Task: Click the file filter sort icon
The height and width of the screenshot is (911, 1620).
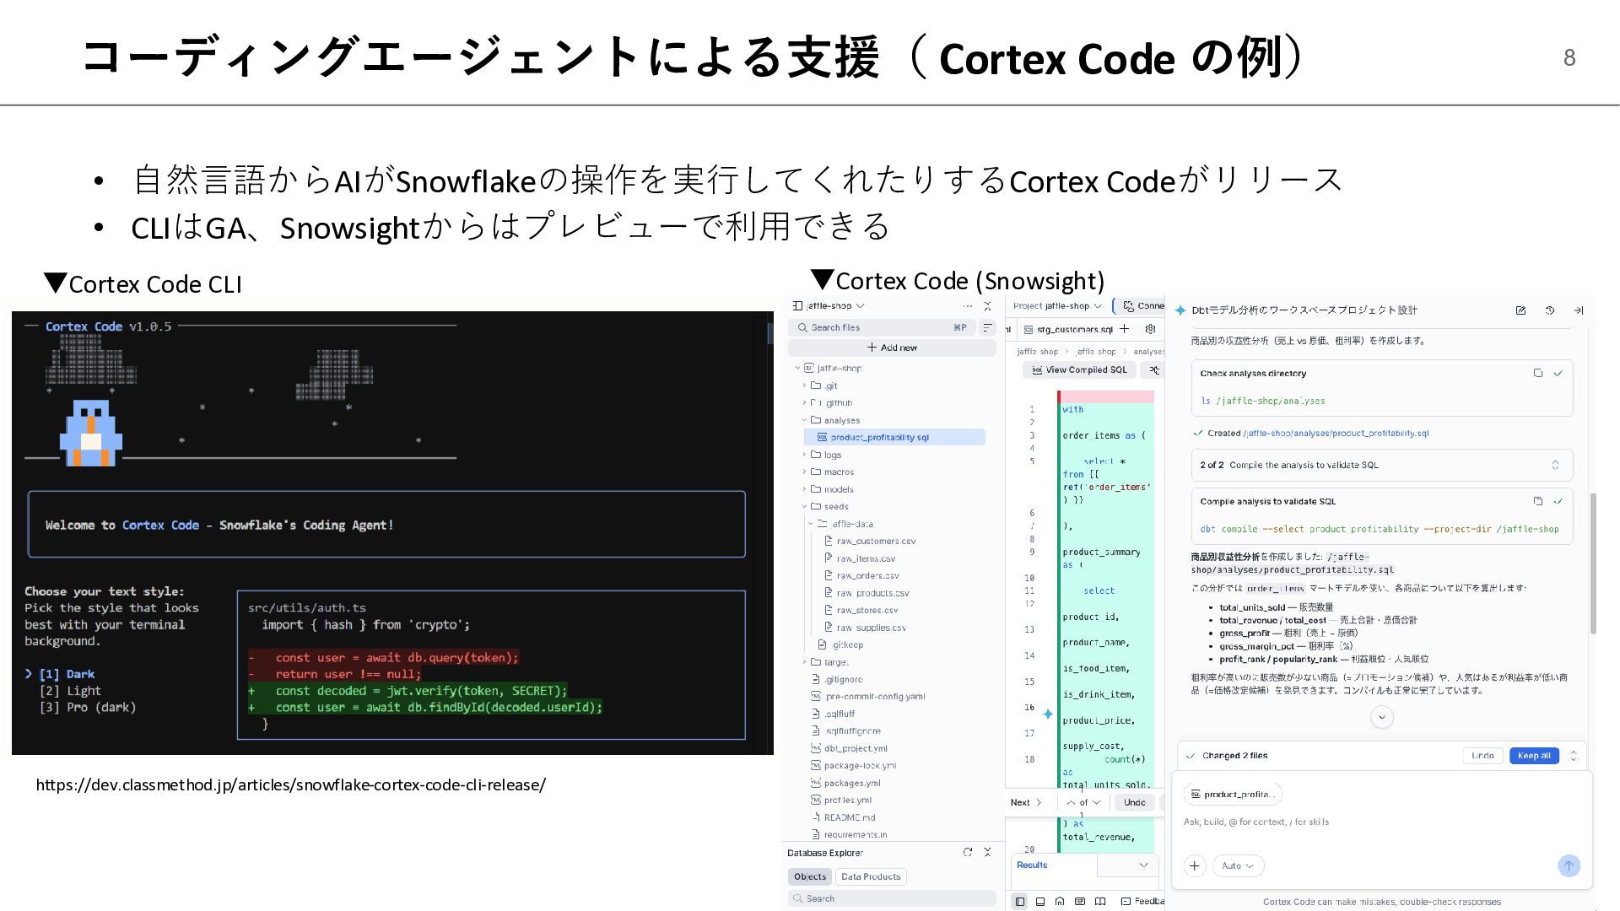Action: coord(987,327)
